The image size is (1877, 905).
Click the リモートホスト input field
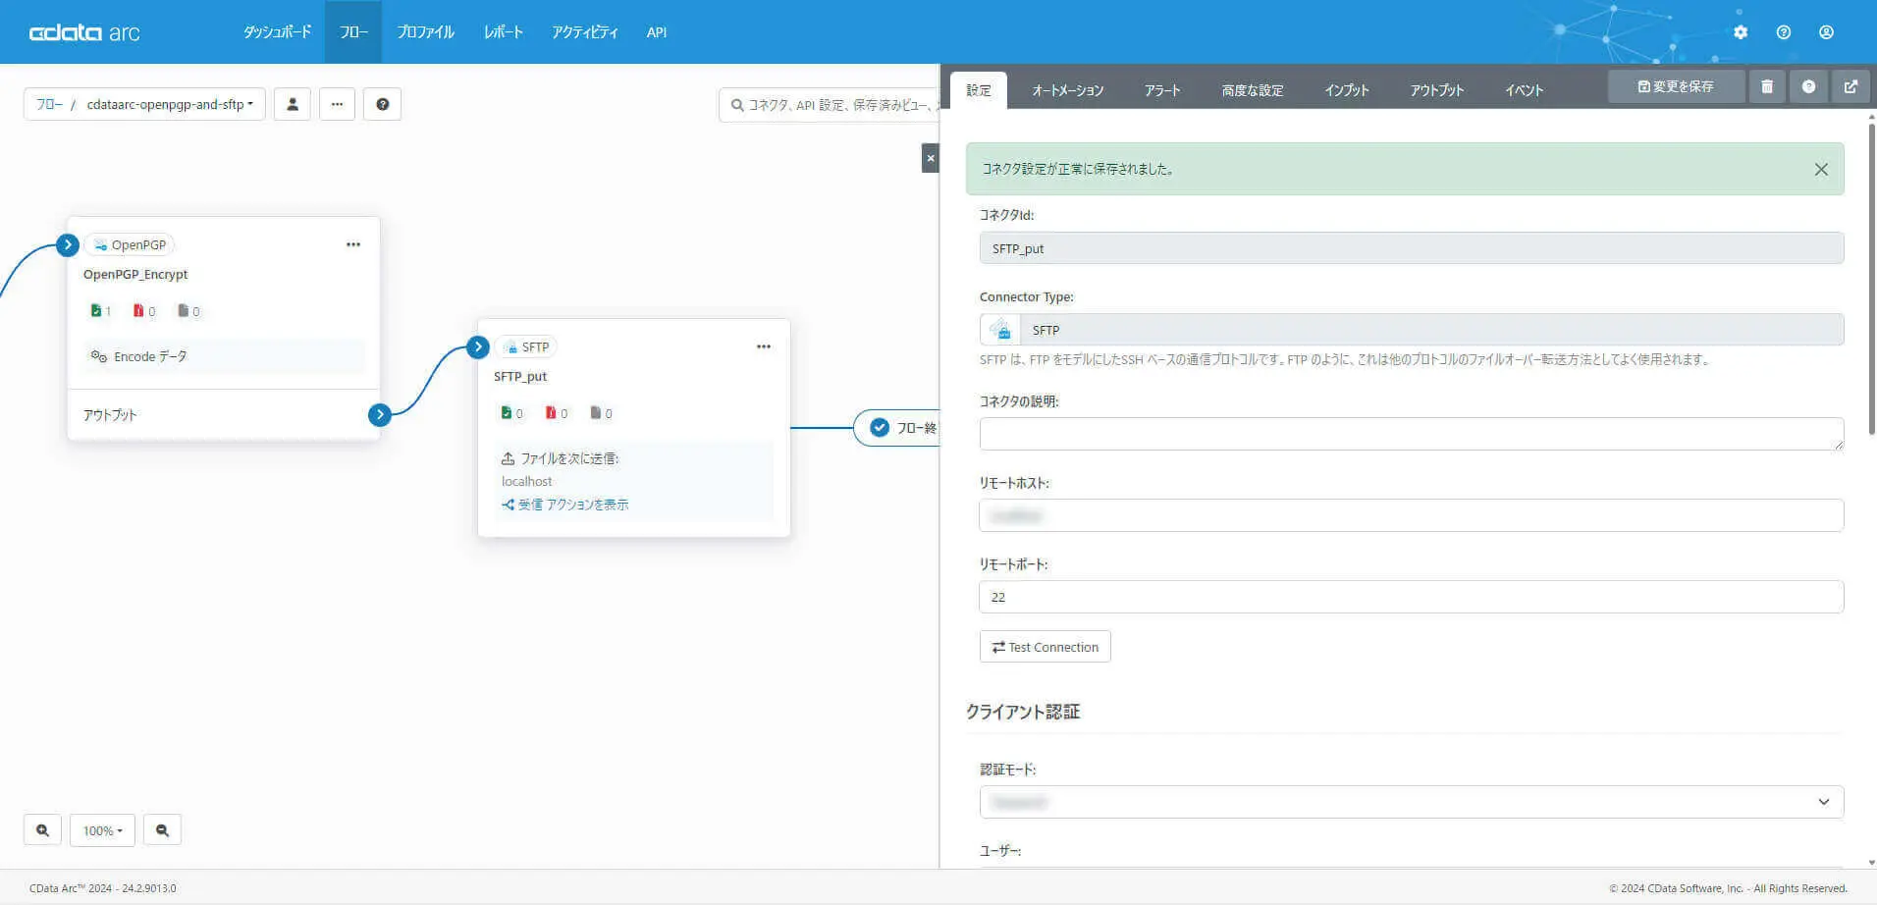click(1412, 515)
